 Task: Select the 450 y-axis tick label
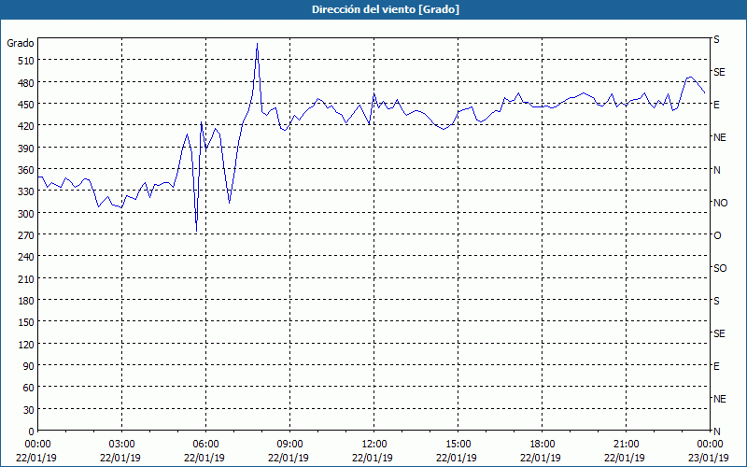[27, 105]
